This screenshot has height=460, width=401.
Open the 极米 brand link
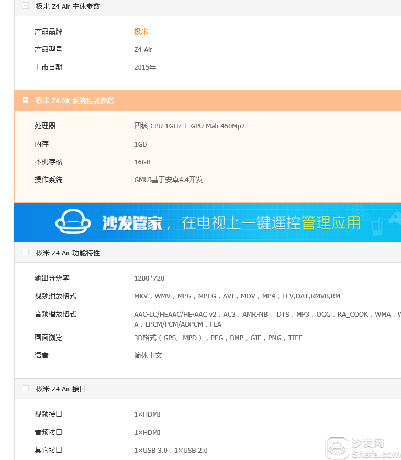tap(141, 31)
